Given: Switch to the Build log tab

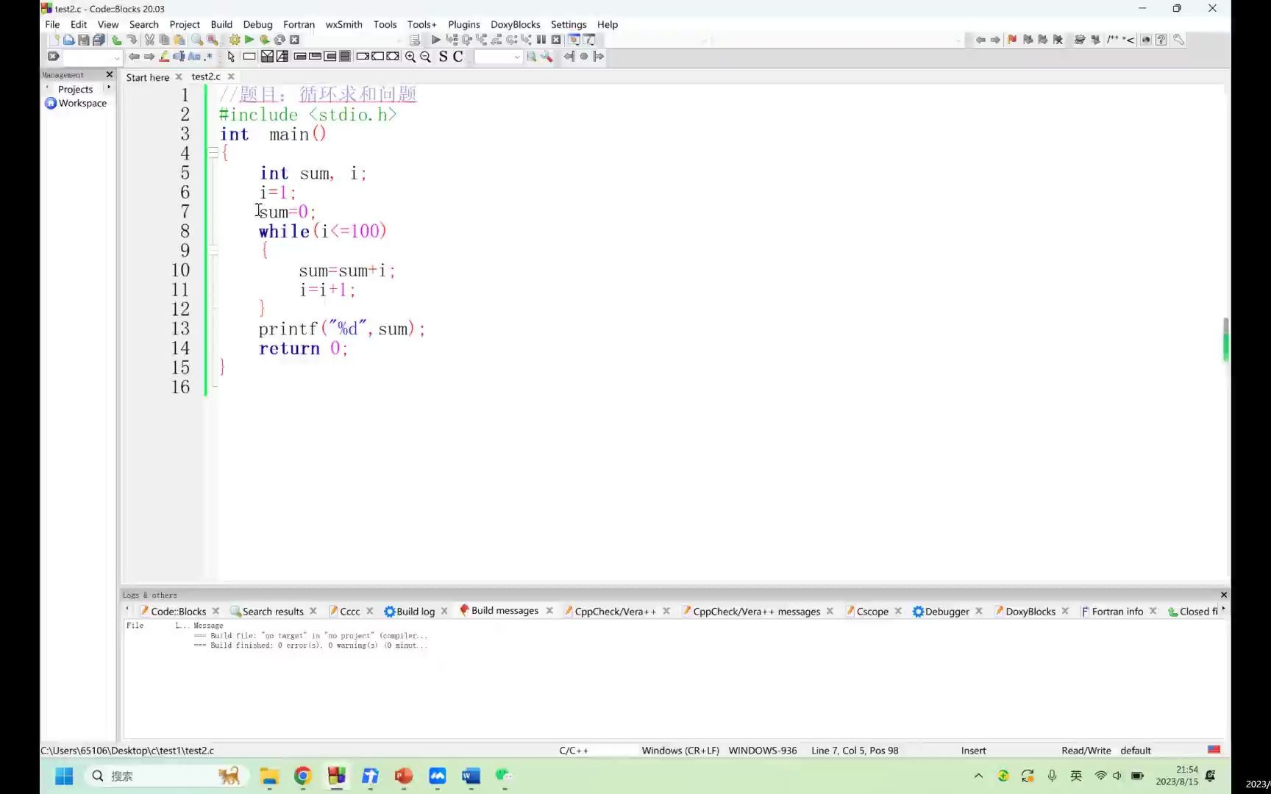Looking at the screenshot, I should [x=415, y=611].
